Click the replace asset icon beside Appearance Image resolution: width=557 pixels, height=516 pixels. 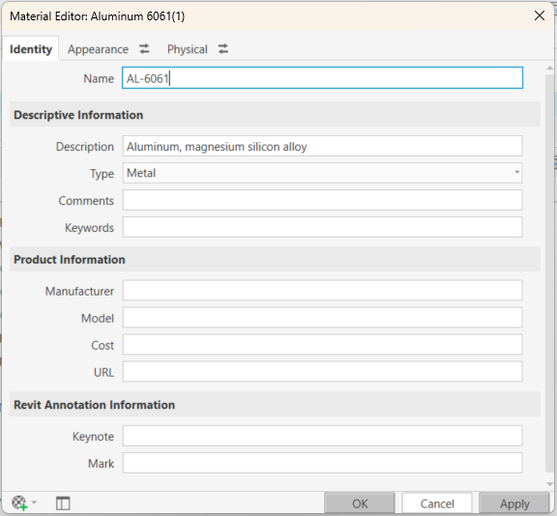(x=144, y=49)
